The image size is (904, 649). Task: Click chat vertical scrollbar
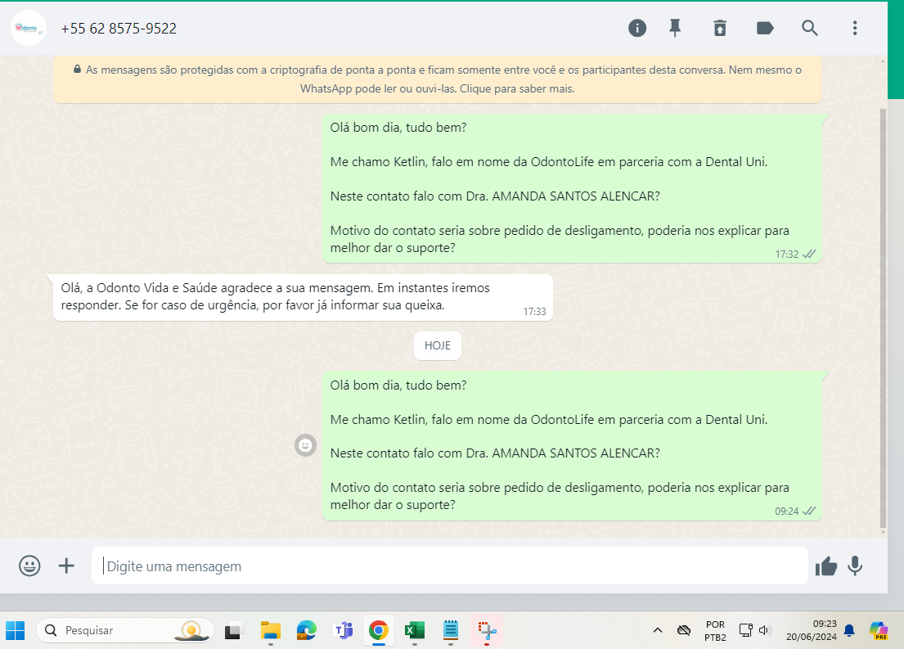click(x=884, y=318)
